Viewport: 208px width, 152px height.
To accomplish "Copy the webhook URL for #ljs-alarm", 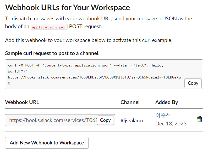I will click(x=105, y=120).
